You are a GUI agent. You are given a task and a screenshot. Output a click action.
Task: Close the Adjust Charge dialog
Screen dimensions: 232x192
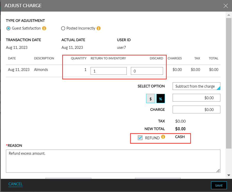226,6
